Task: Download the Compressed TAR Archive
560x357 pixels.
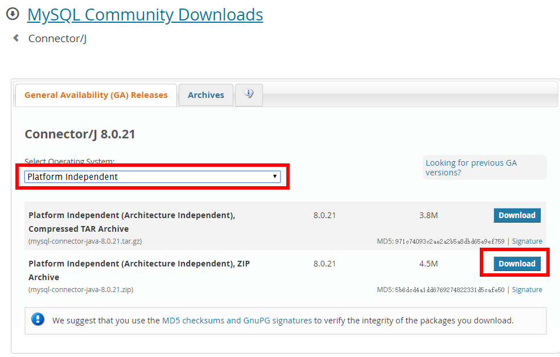Action: [x=516, y=215]
